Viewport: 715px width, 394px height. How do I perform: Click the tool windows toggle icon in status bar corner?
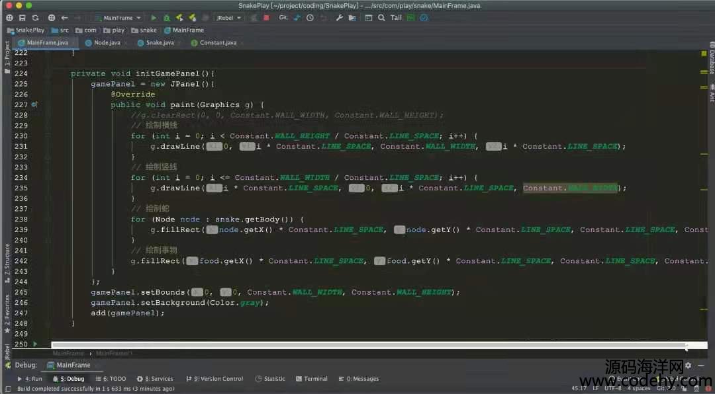coord(8,389)
